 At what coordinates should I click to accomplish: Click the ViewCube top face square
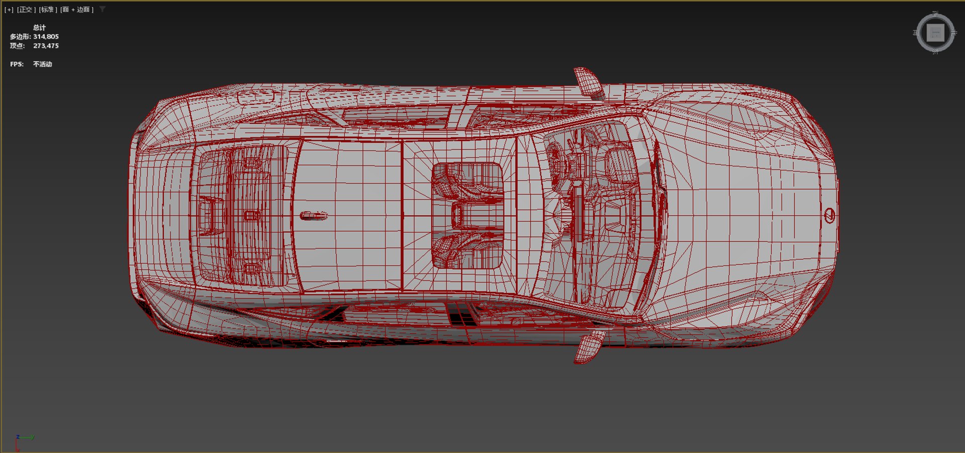935,33
